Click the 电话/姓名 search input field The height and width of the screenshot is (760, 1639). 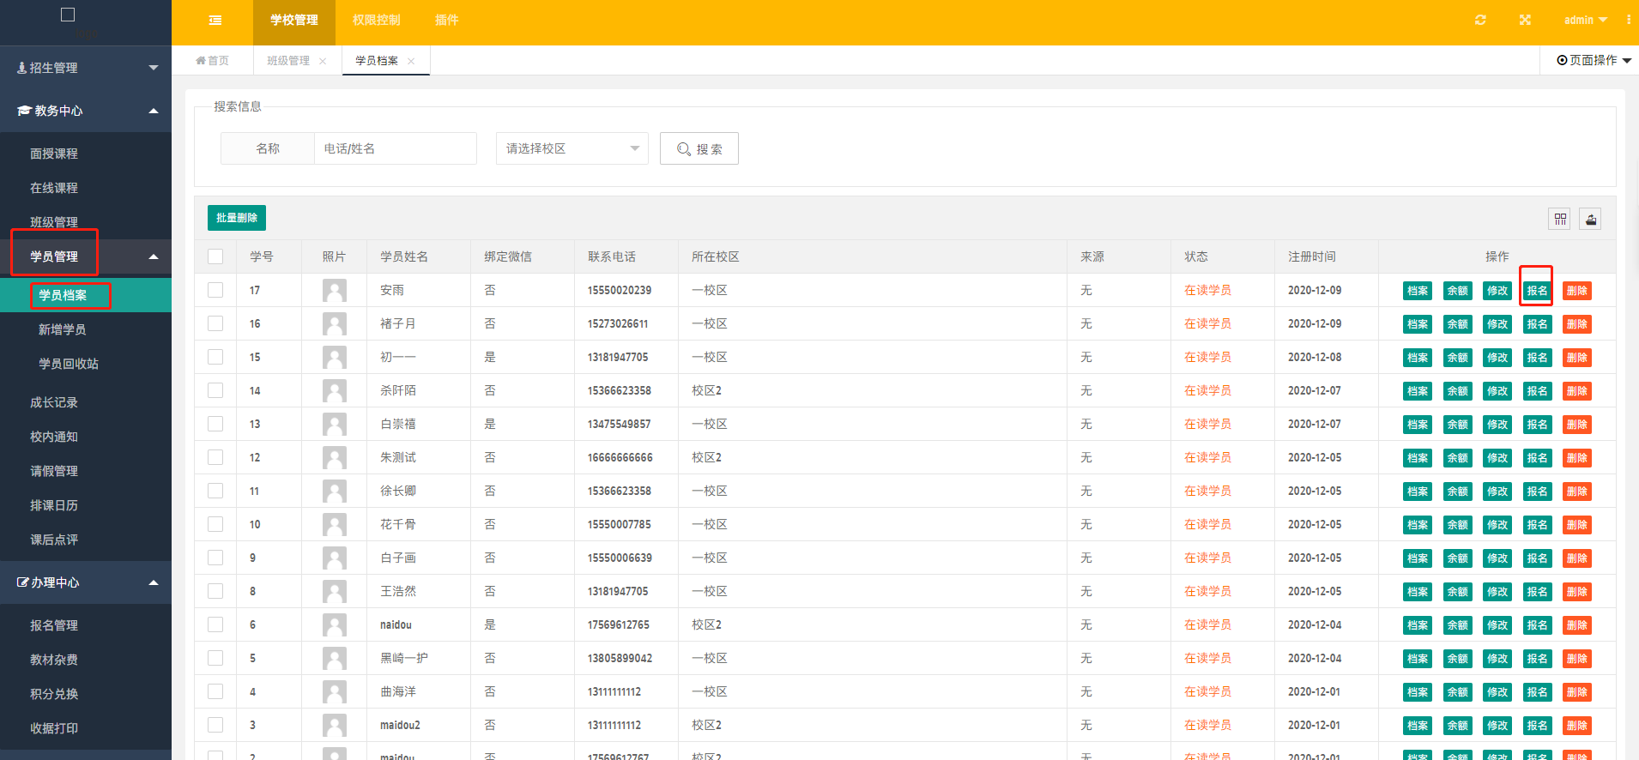[396, 148]
